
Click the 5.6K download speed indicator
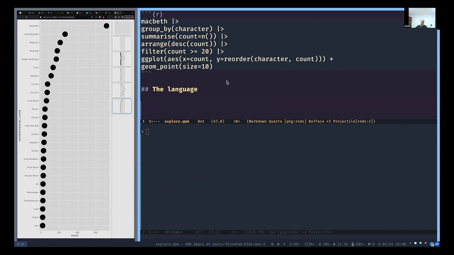(x=295, y=244)
